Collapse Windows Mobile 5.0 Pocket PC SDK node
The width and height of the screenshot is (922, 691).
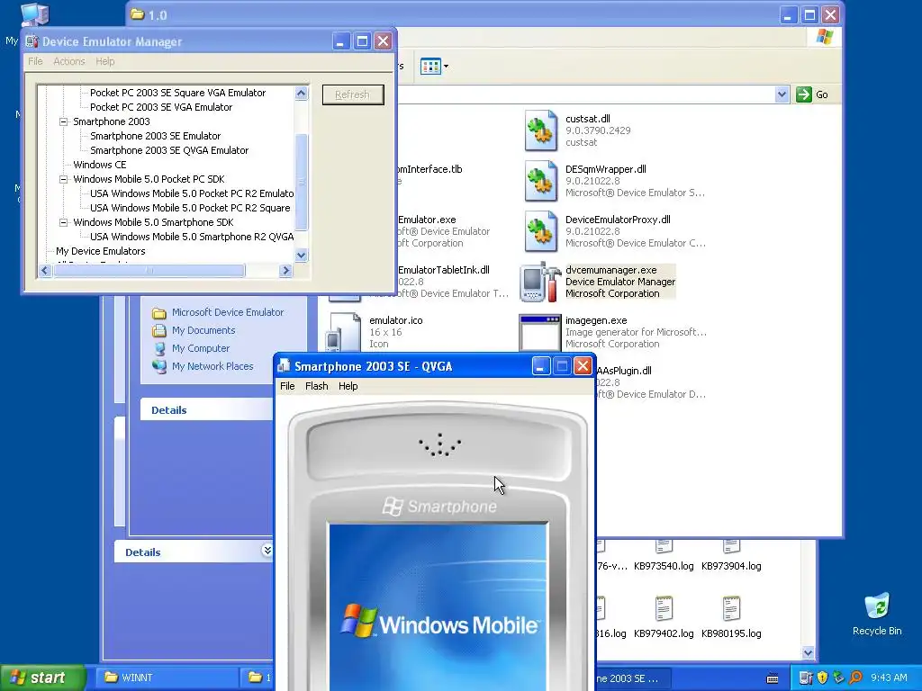(x=64, y=179)
